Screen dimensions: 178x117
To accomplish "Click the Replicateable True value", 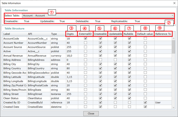I will click(137, 21).
